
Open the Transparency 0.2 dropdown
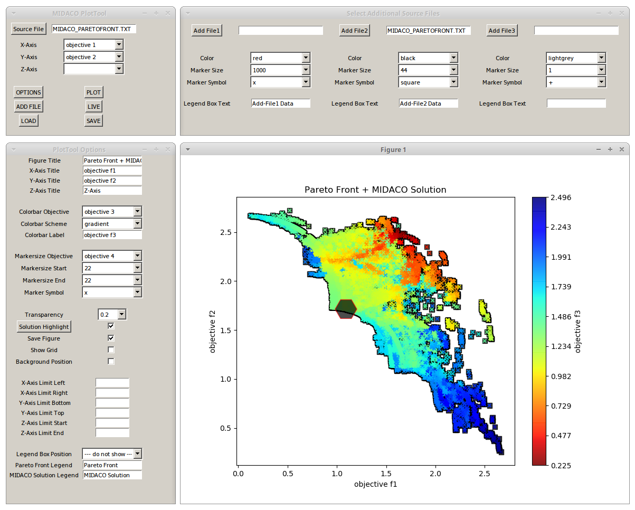112,315
